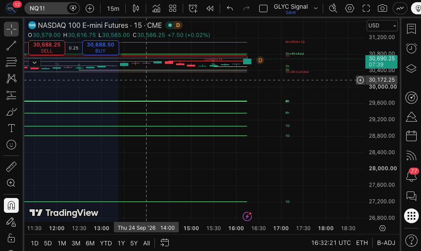The height and width of the screenshot is (251, 421).
Task: Toggle magnet mode for drawings
Action: coord(11,205)
